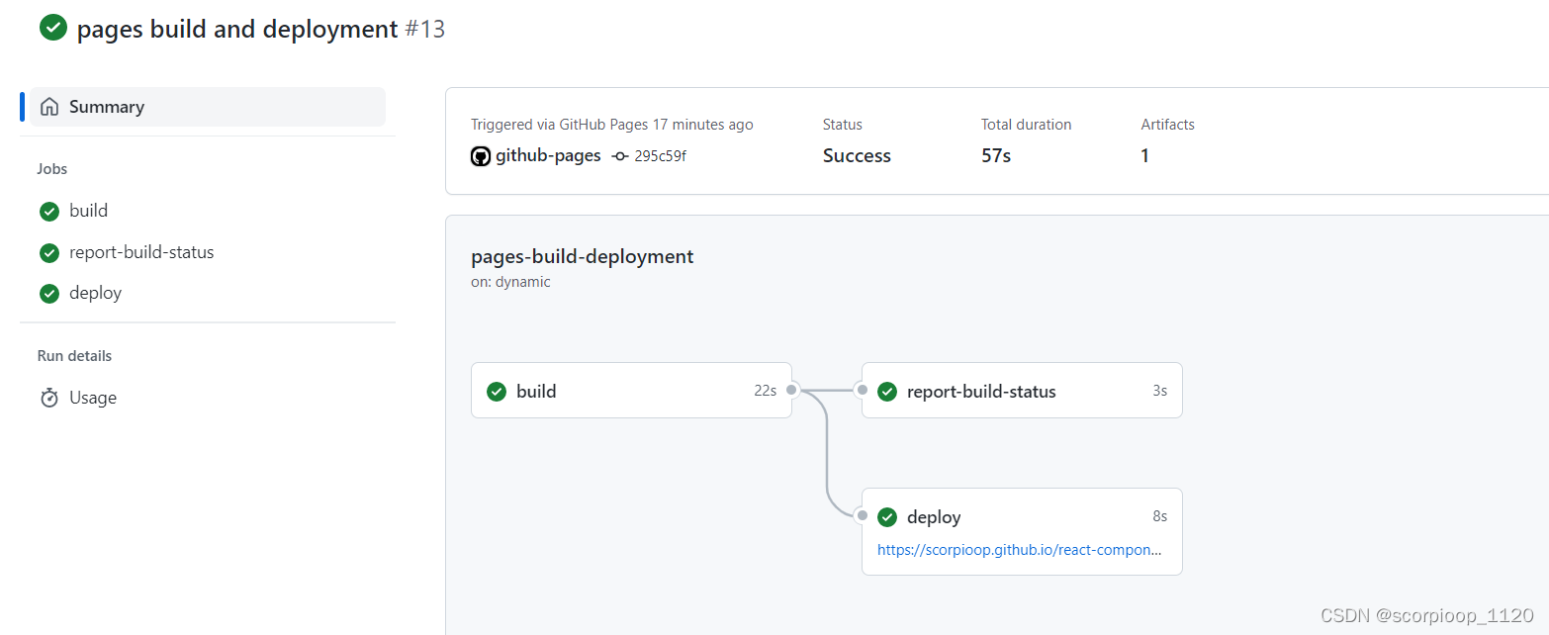
Task: Click the '3s' duration on report-build-status card
Action: tap(1159, 391)
